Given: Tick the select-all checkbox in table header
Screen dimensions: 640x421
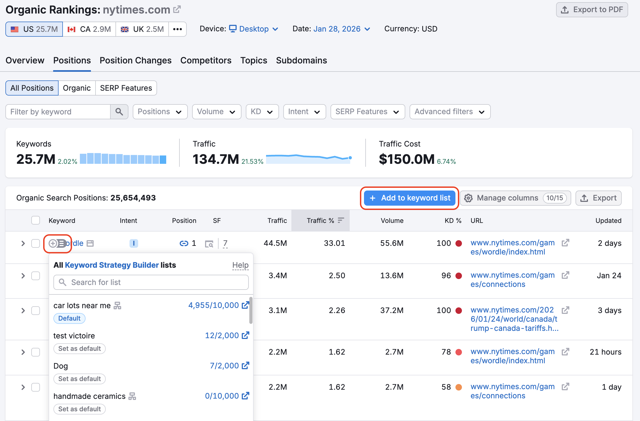Looking at the screenshot, I should [36, 220].
